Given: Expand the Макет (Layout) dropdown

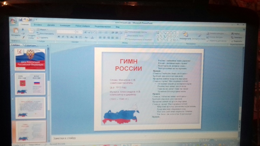Looking at the screenshot, I should (43, 30).
